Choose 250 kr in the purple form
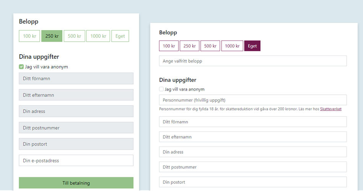This screenshot has height=191, width=363. pyautogui.click(x=190, y=46)
